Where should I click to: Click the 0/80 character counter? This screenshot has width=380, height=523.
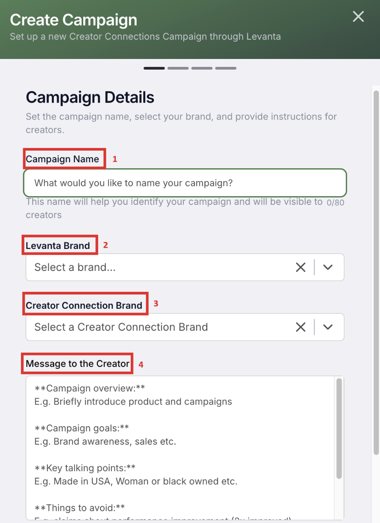(x=335, y=203)
